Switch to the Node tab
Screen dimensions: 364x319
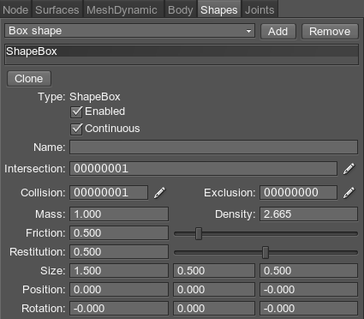click(15, 9)
